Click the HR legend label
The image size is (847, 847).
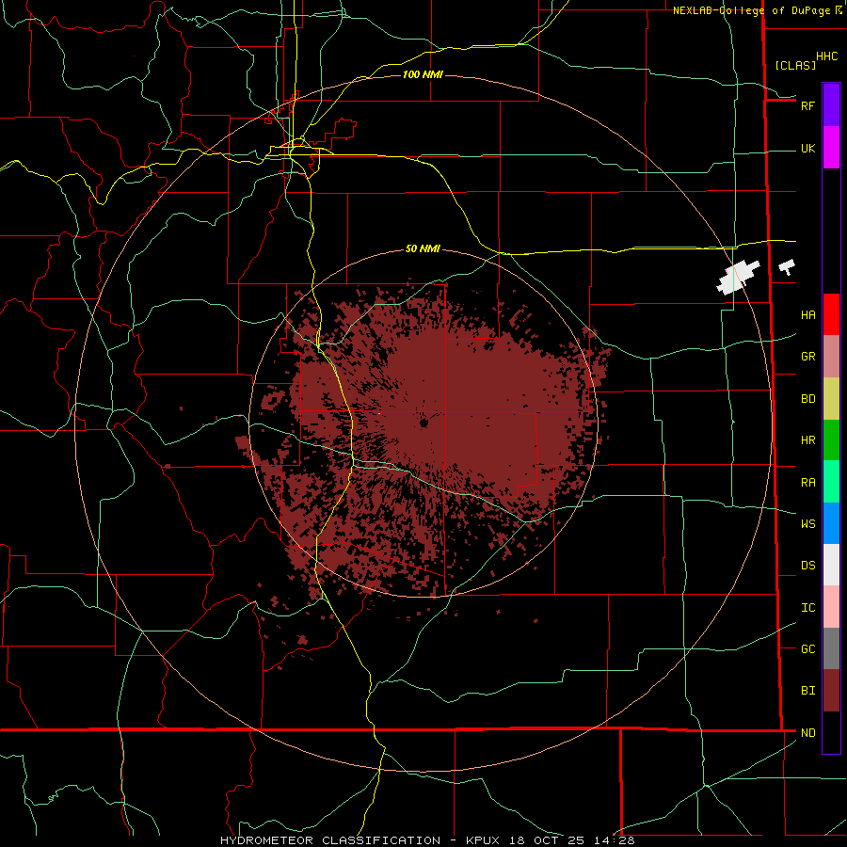pos(807,440)
